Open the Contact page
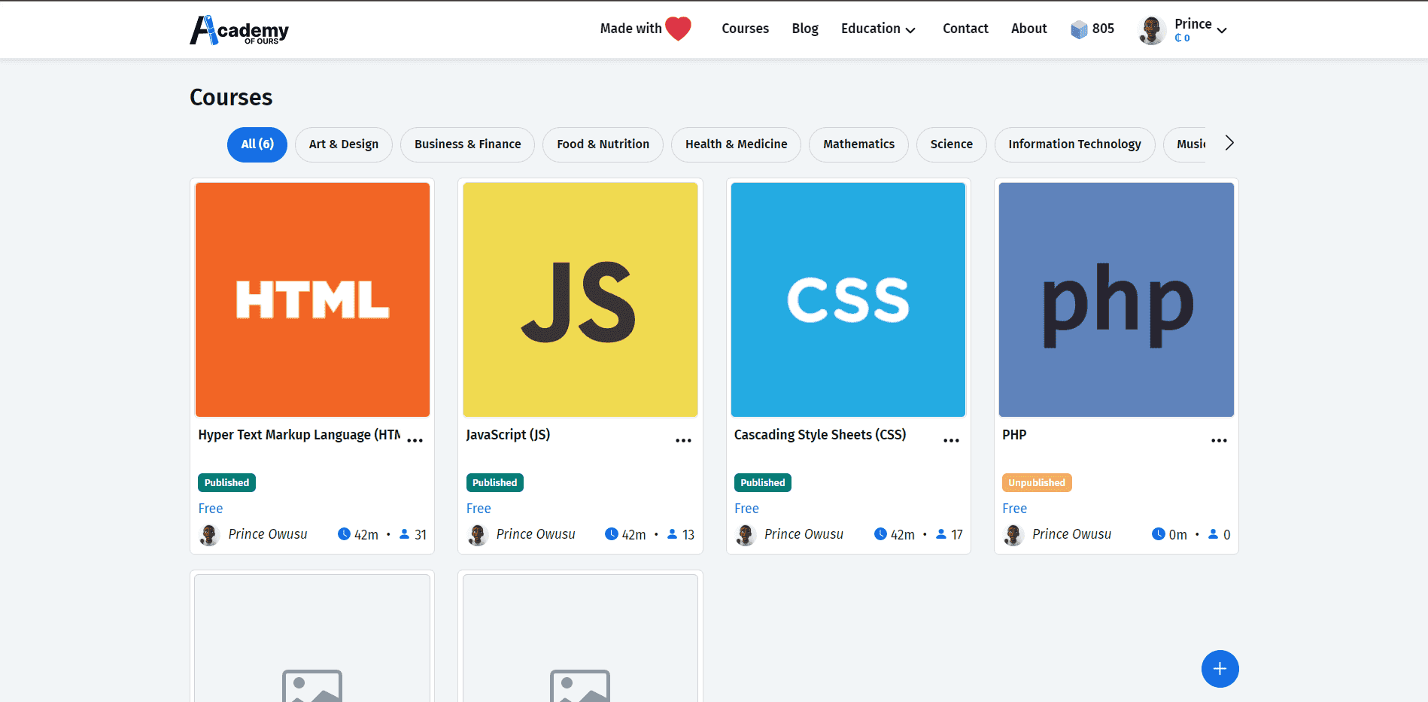 965,29
